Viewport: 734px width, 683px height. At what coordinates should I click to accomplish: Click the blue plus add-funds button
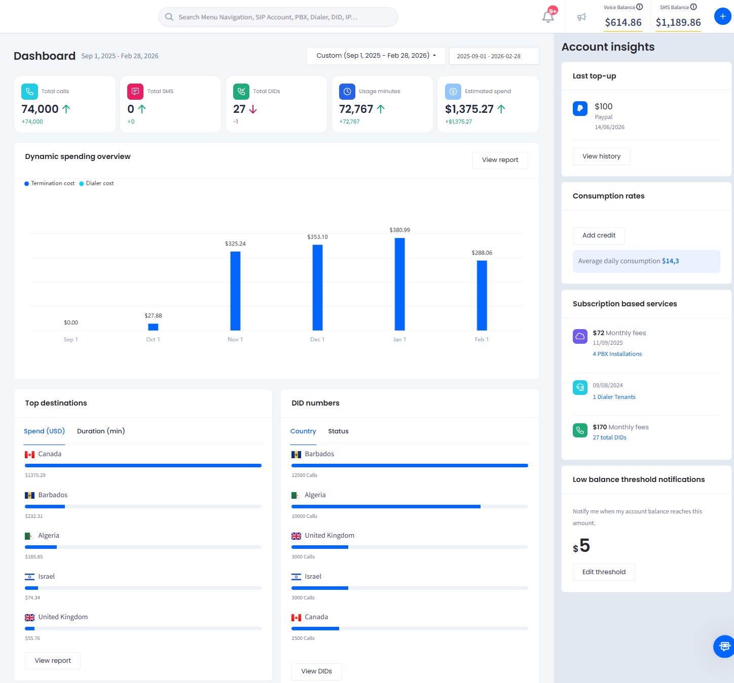coord(722,16)
